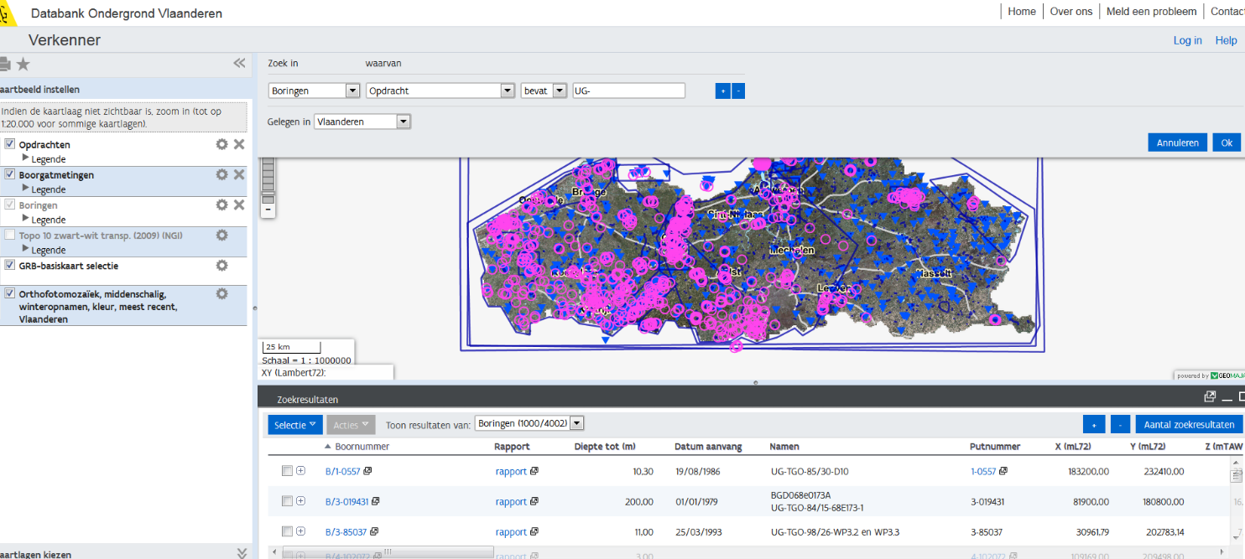The width and height of the screenshot is (1245, 559).
Task: Open rapport link for boring B/3-85037
Action: point(511,531)
